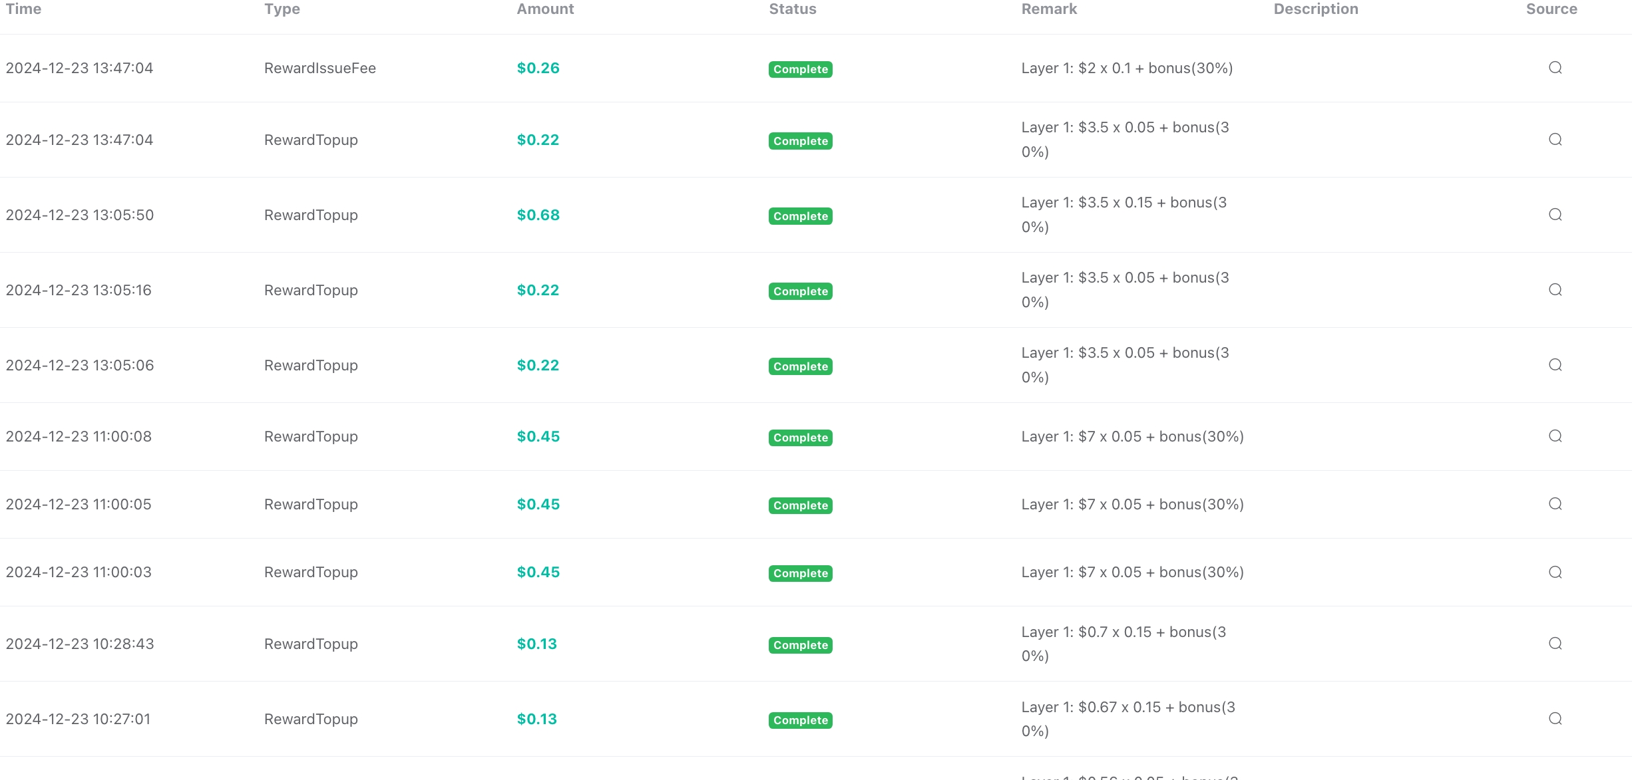
Task: Open source icon for 13:05:16 transaction
Action: 1555,290
